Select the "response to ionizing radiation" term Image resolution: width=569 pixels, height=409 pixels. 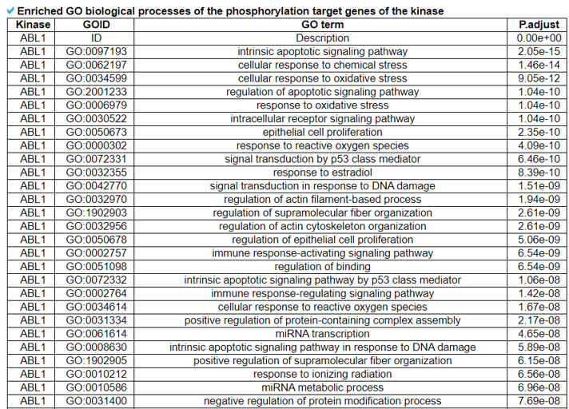[x=322, y=374]
